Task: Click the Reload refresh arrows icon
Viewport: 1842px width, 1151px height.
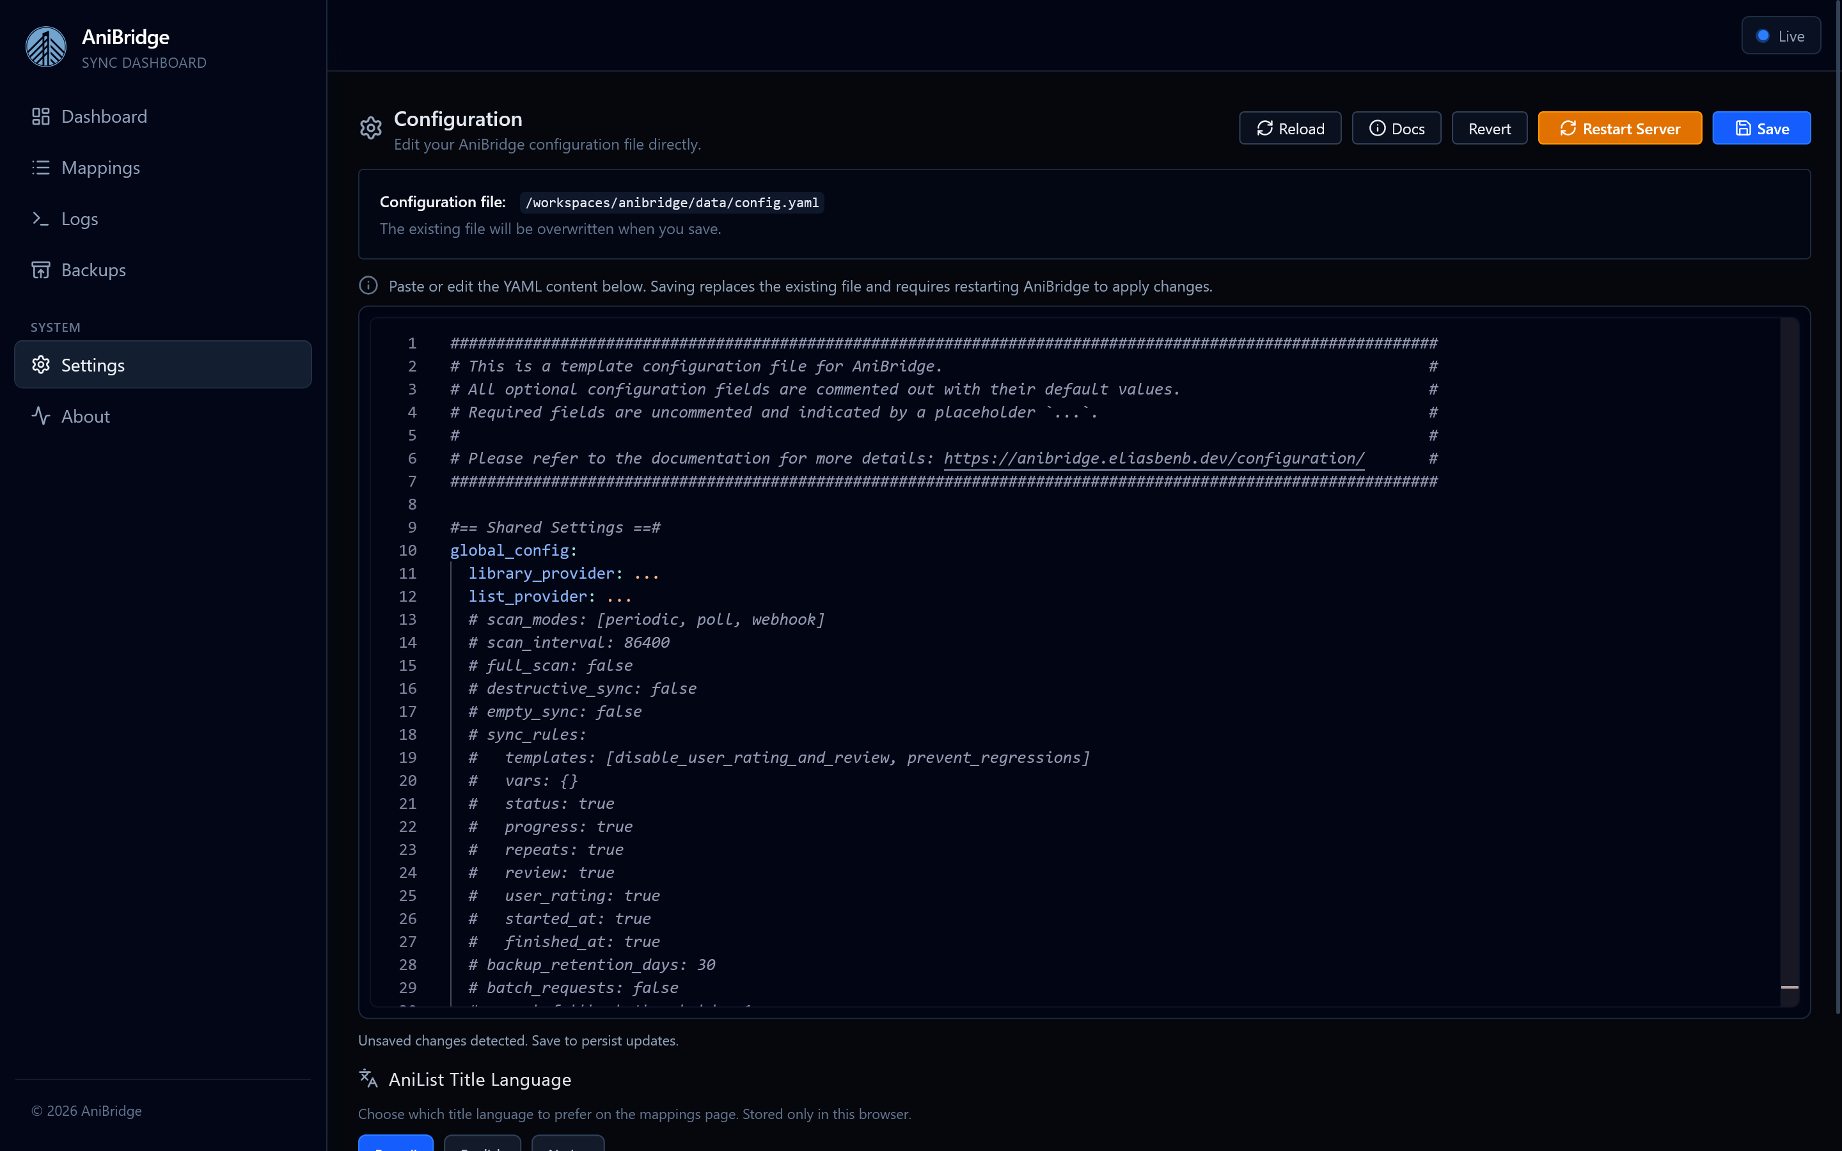Action: [x=1264, y=129]
